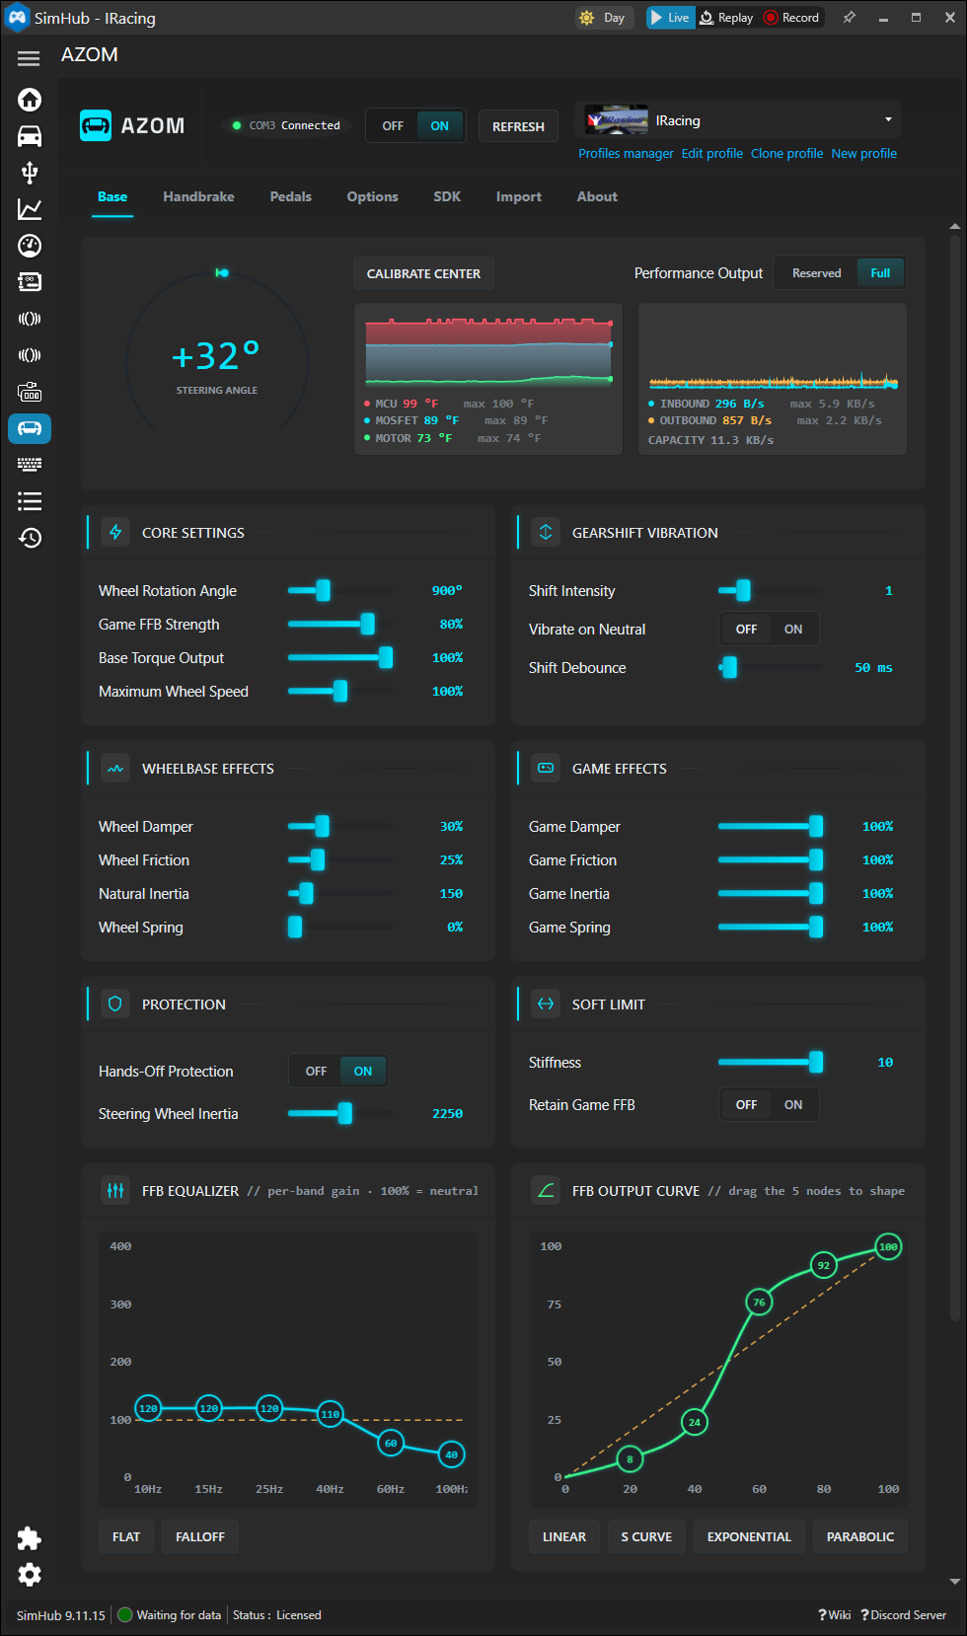Switch to the SDK tab
Viewport: 967px width, 1636px height.
click(447, 196)
